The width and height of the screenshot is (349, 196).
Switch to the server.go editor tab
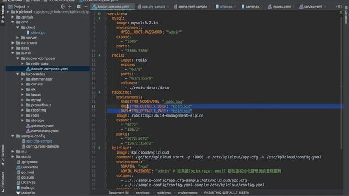252,7
